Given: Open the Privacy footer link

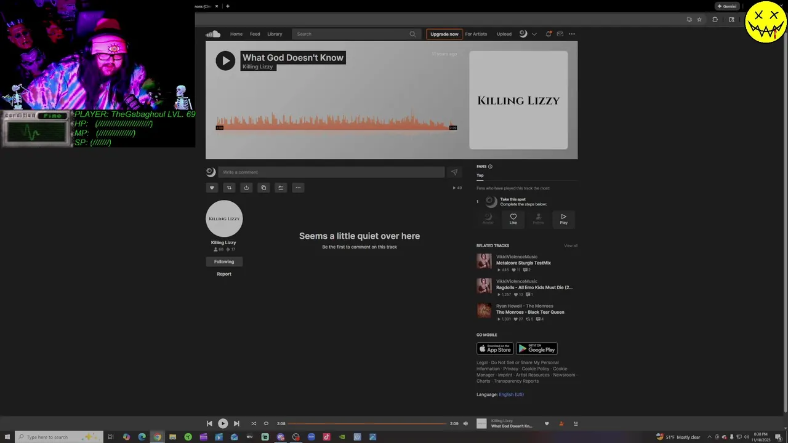Looking at the screenshot, I should 510,369.
